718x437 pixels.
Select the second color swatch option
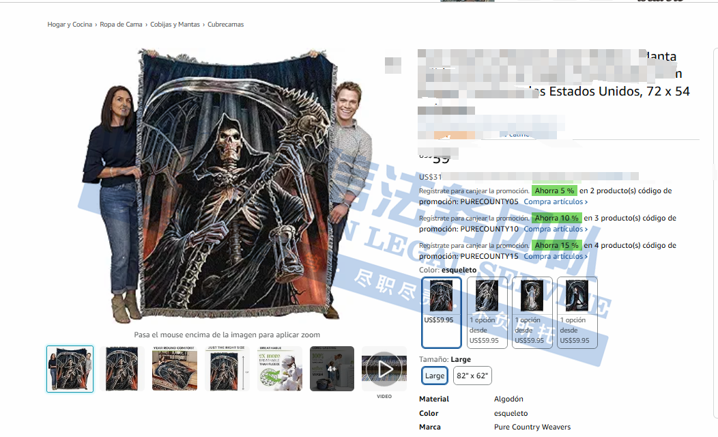pos(487,313)
